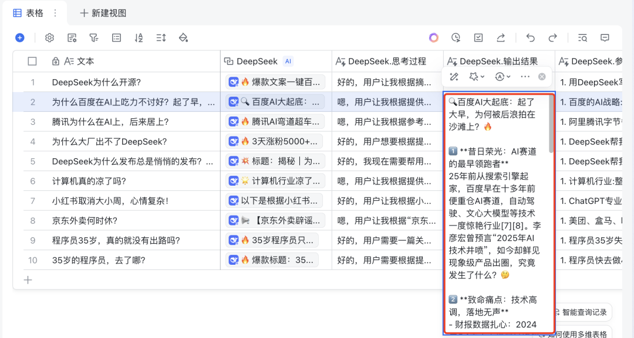Open field settings gear icon in toolbar
The image size is (634, 338).
[49, 38]
